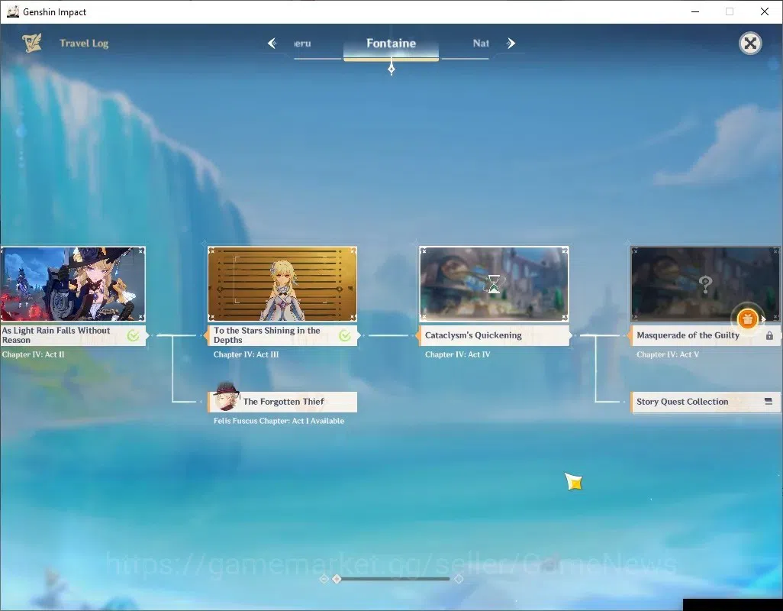The height and width of the screenshot is (611, 783).
Task: Click the Travel Log quill icon
Action: coord(32,43)
